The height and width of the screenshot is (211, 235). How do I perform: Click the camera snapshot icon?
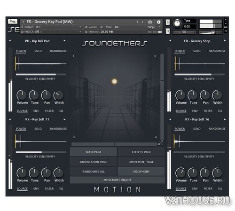[150, 22]
